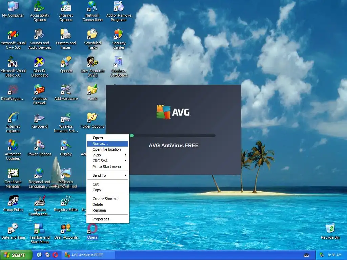
Task: Choose Rename in the context menu
Action: [x=107, y=210]
